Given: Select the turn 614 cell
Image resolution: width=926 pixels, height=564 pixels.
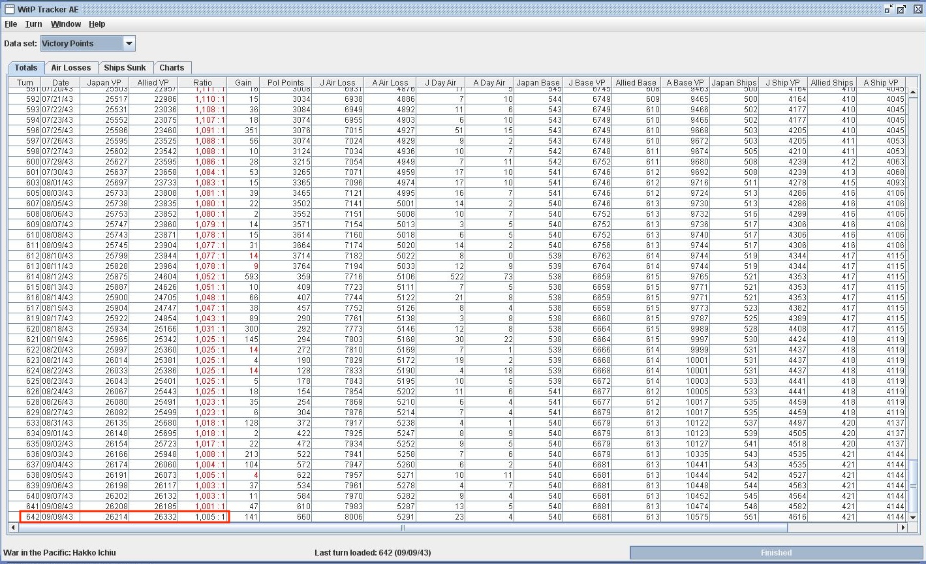Looking at the screenshot, I should tap(25, 277).
